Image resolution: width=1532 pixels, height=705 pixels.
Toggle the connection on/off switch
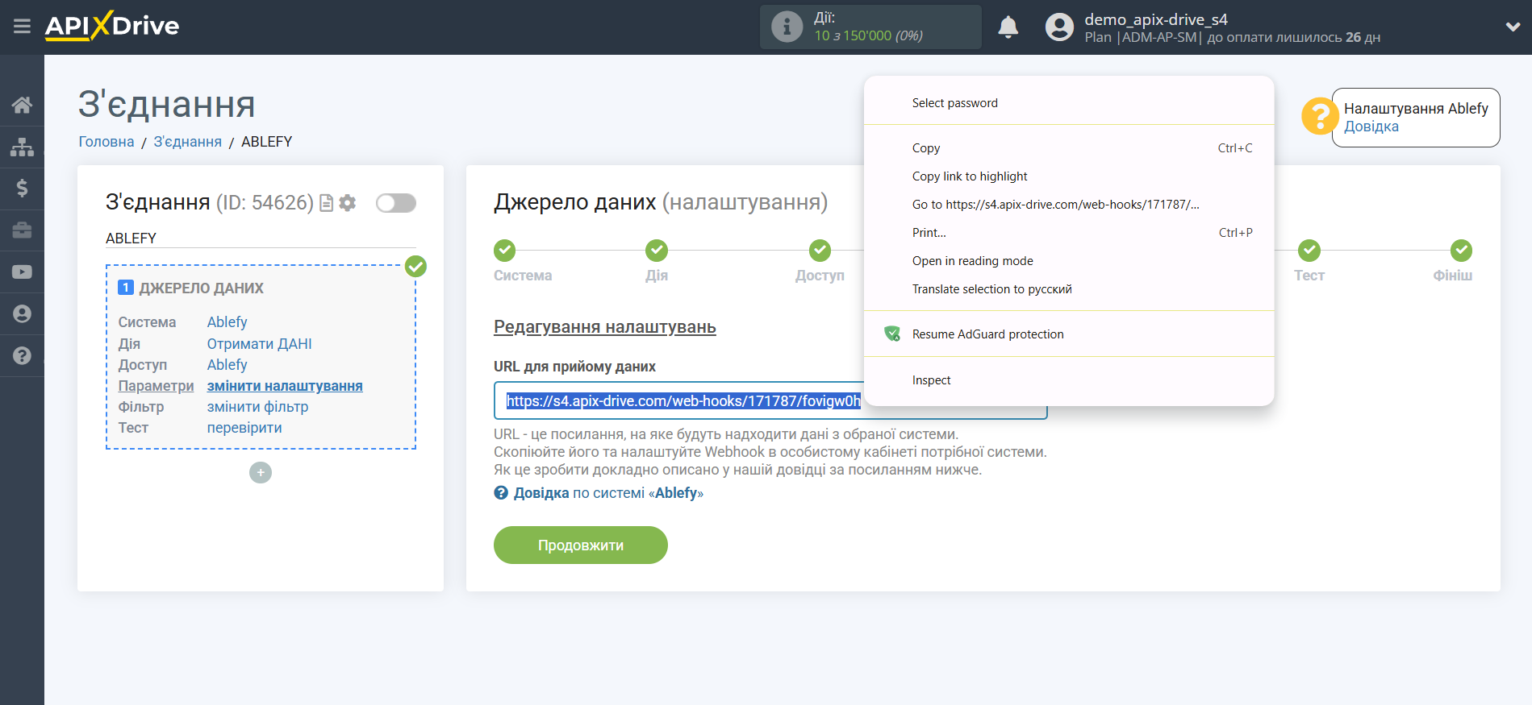(x=396, y=203)
